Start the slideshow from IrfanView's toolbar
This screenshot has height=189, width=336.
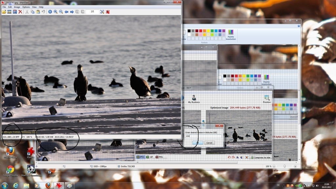(9, 12)
